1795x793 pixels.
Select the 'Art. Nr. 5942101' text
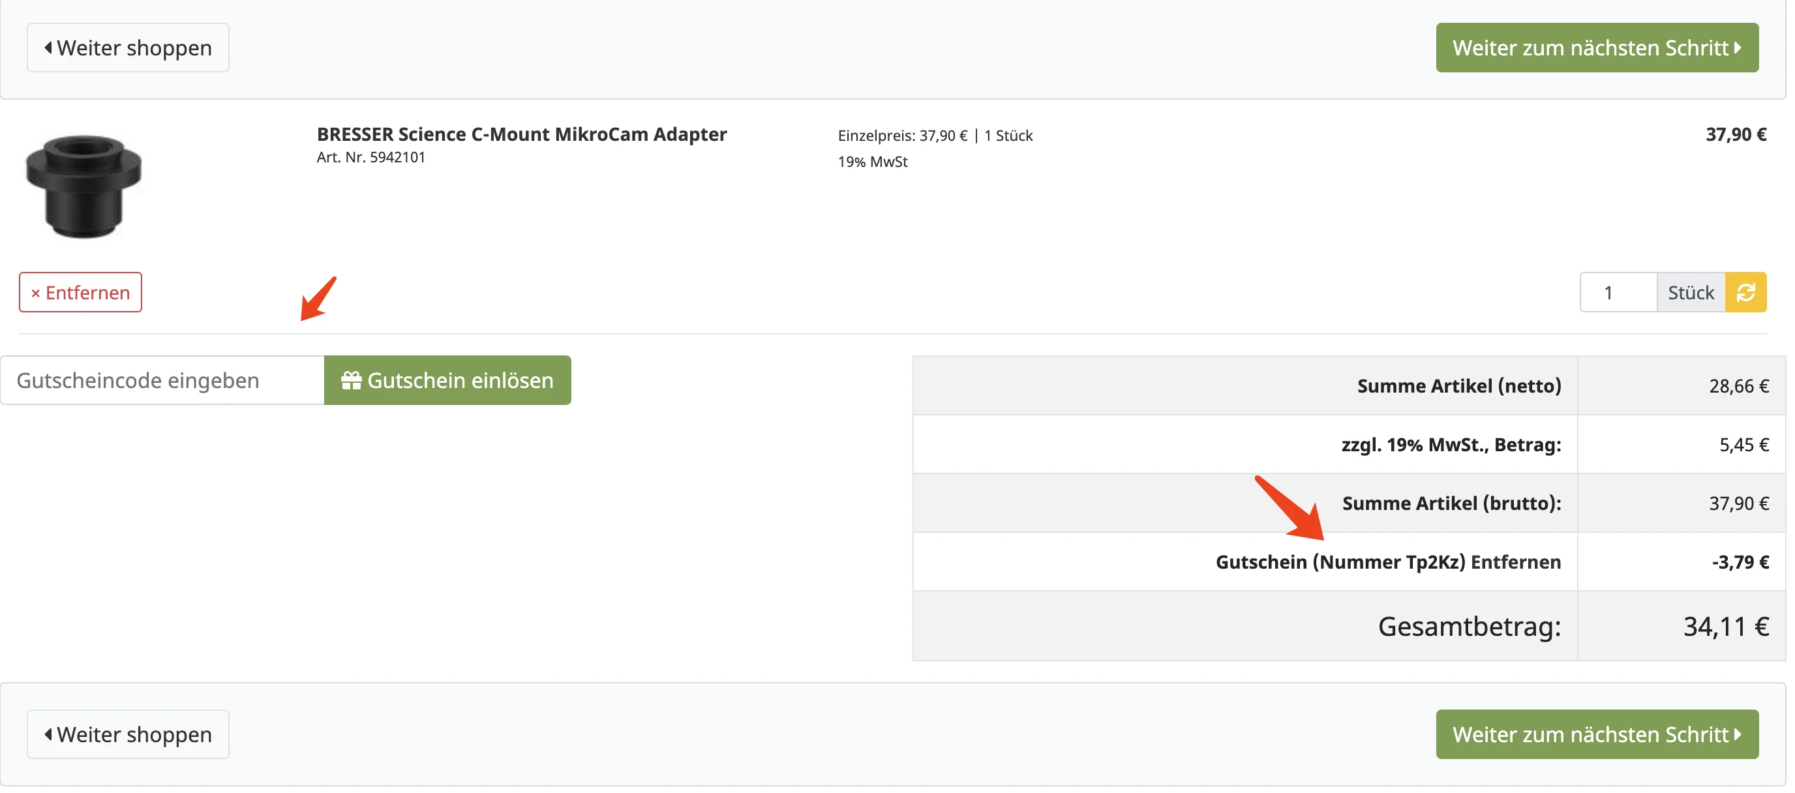coord(370,157)
